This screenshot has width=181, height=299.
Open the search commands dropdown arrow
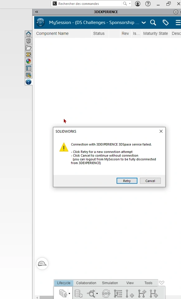click(130, 4)
